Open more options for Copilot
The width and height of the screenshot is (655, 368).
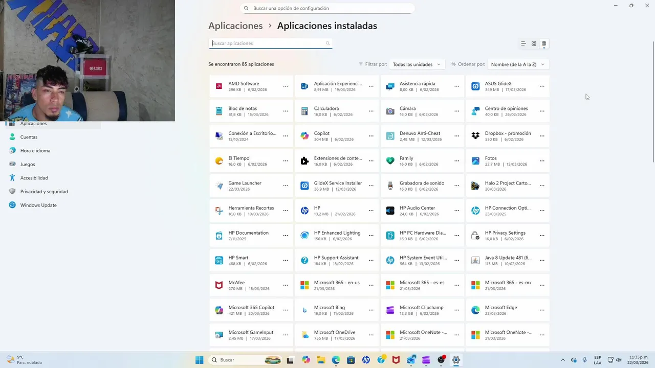point(371,136)
